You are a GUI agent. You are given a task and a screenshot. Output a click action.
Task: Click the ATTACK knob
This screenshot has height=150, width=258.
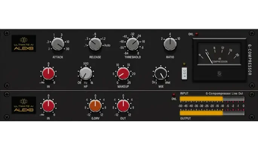tap(58, 44)
